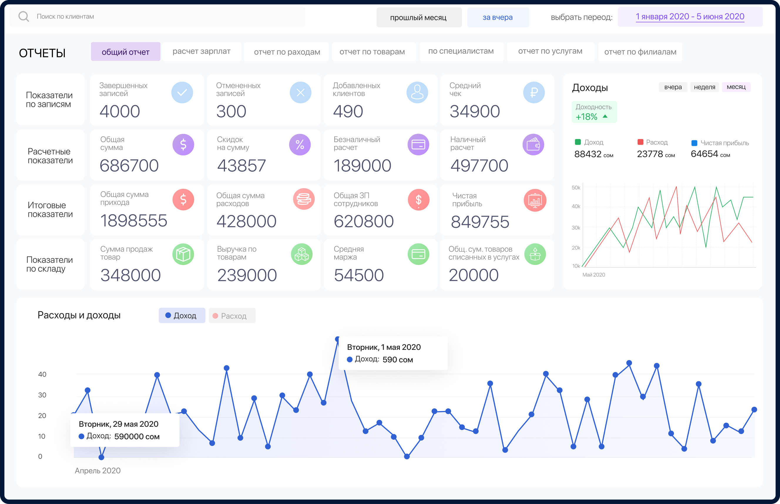Click the value 23778 сом
Image resolution: width=780 pixels, height=504 pixels.
656,154
